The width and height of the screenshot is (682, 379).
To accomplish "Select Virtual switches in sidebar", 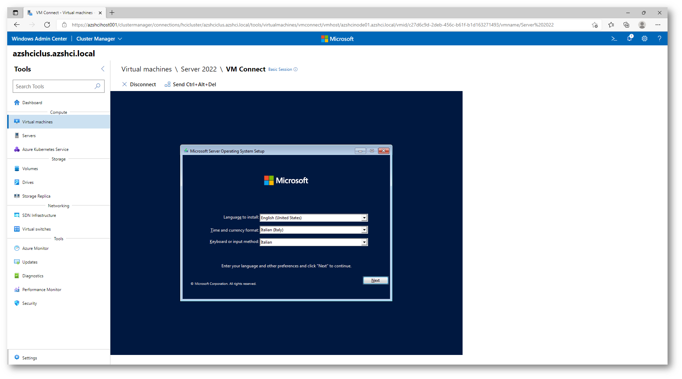I will coord(36,229).
